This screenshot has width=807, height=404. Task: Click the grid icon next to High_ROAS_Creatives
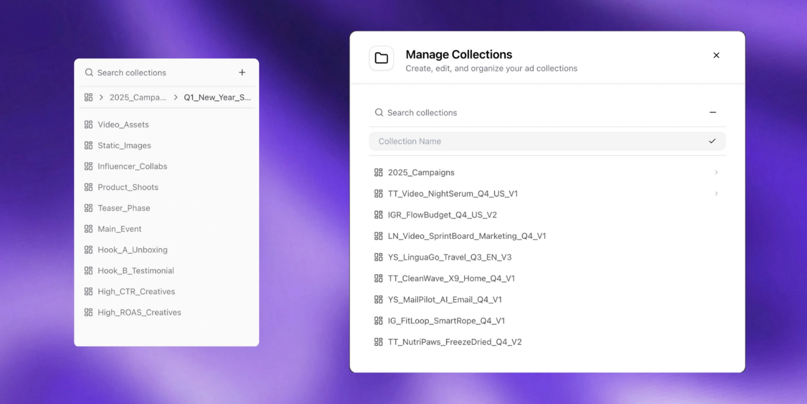(x=88, y=312)
